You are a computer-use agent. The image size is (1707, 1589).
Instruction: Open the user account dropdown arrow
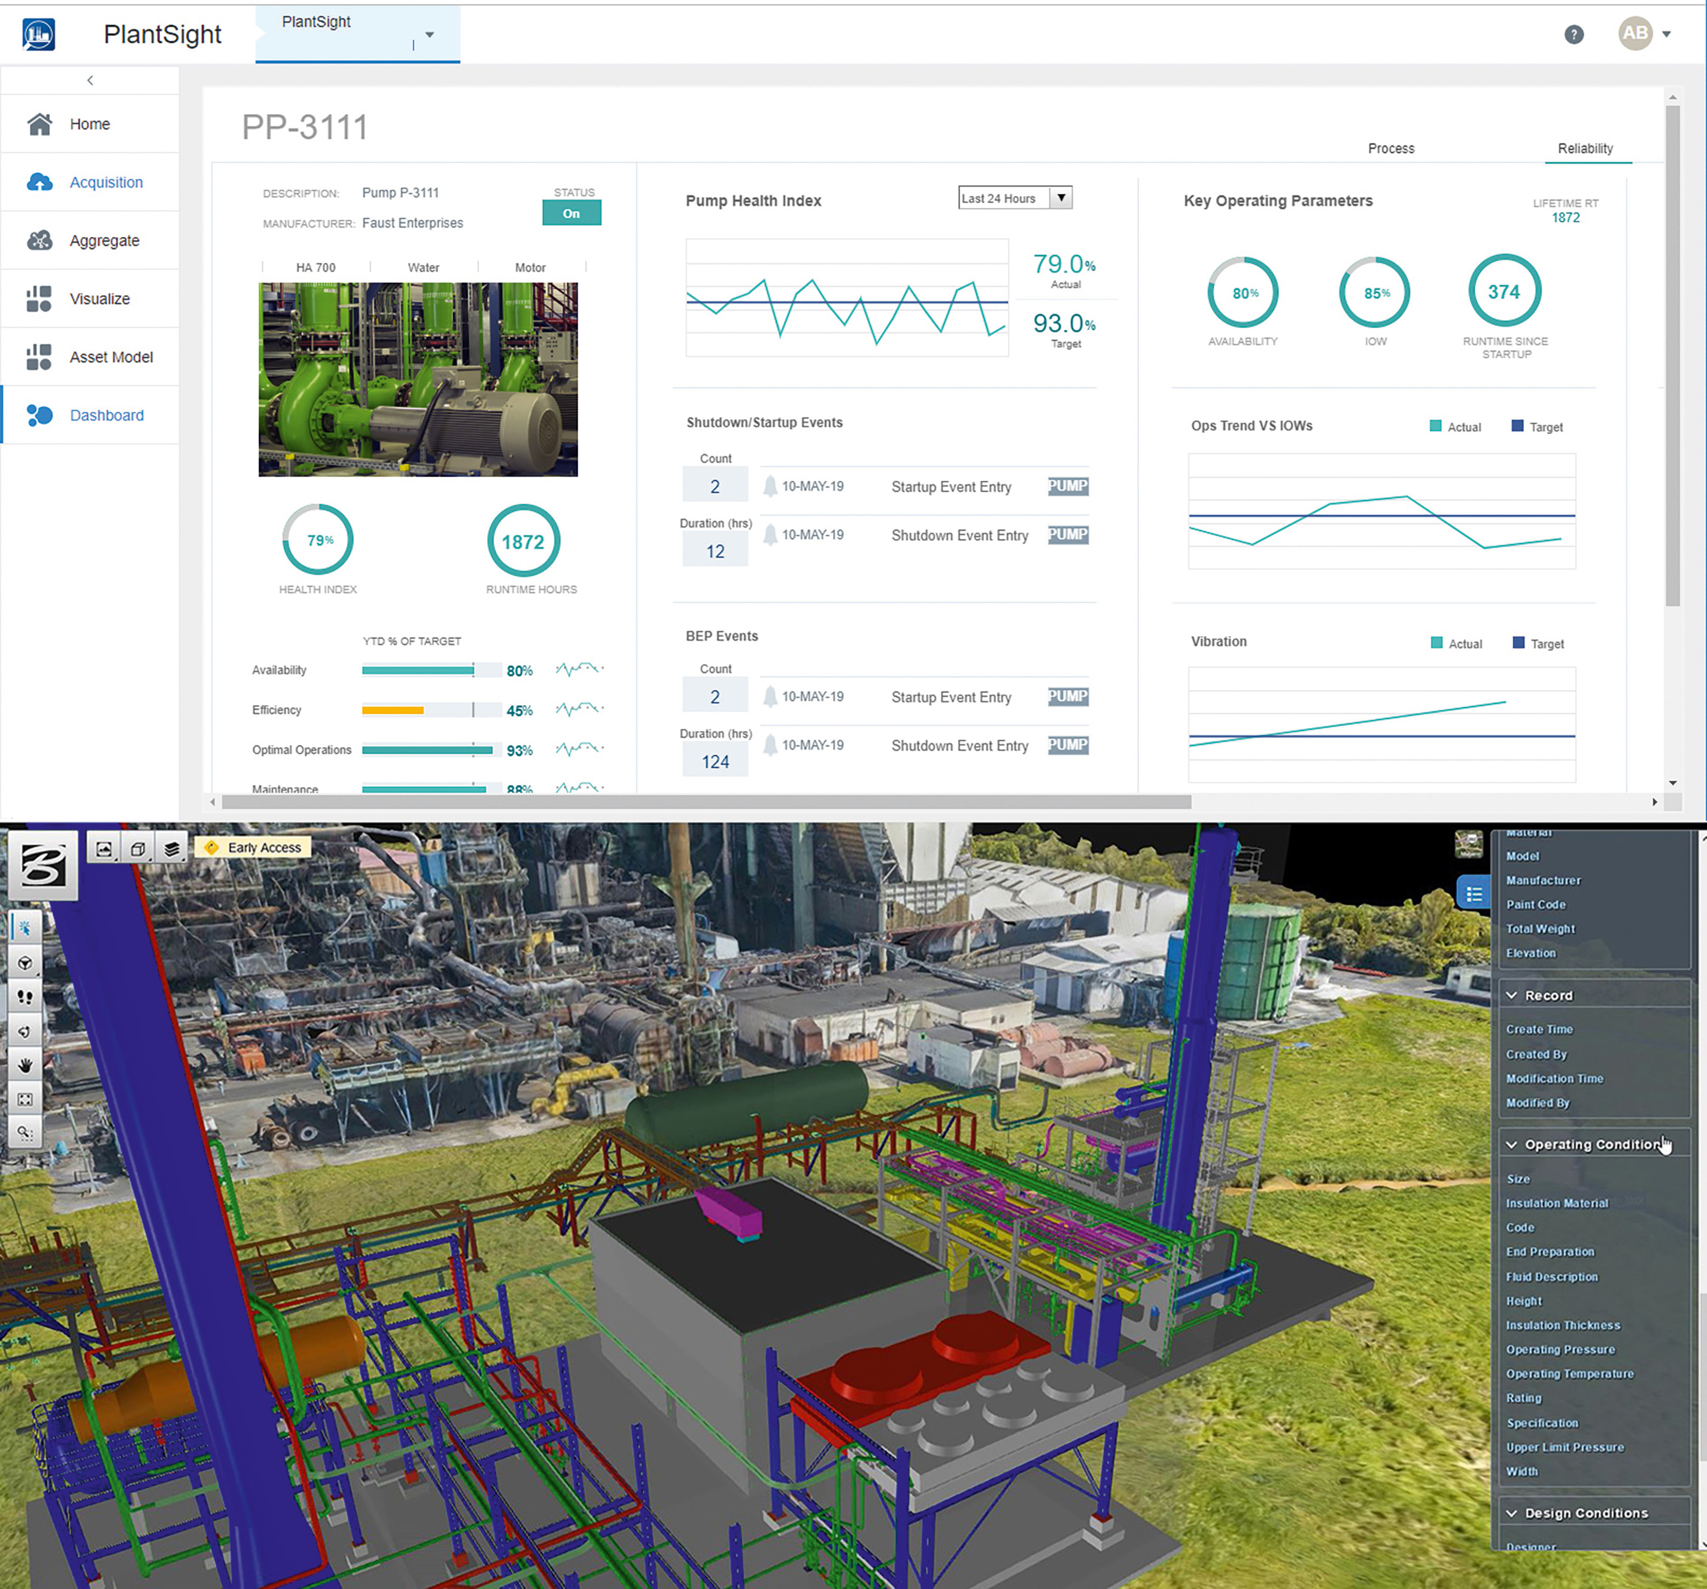click(1667, 34)
